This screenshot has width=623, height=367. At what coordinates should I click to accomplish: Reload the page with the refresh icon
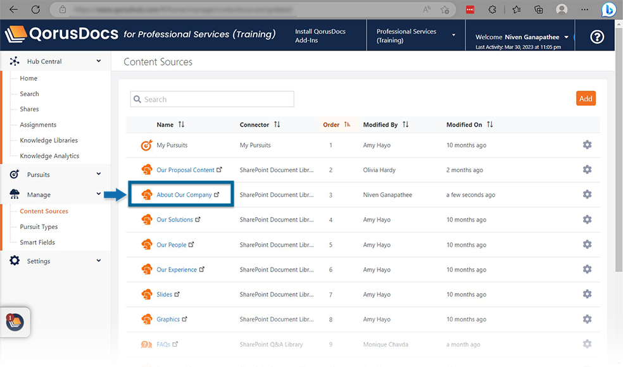pos(35,9)
